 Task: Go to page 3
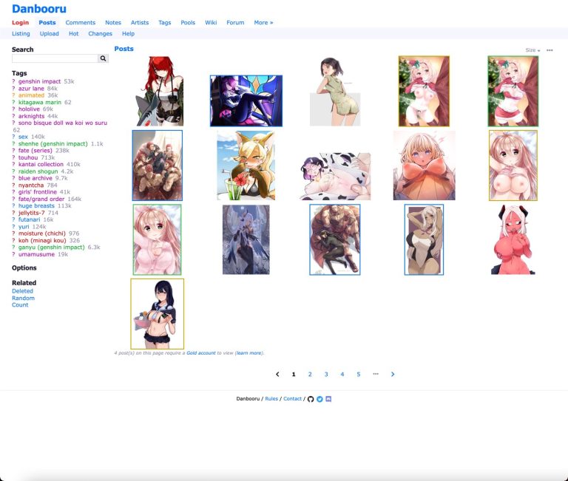pos(326,374)
